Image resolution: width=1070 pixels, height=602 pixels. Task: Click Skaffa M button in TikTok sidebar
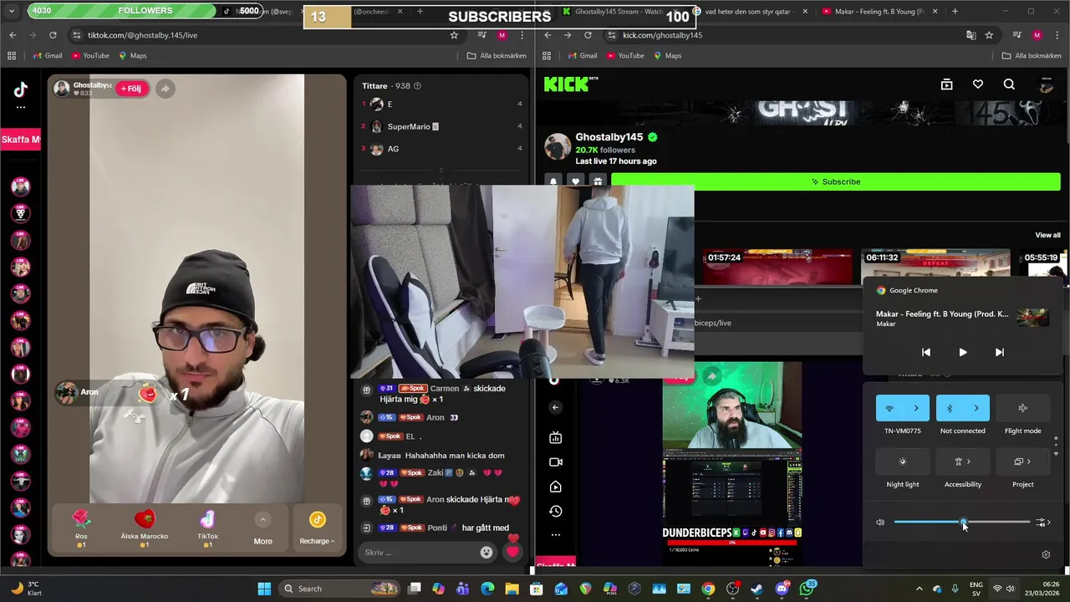[20, 140]
